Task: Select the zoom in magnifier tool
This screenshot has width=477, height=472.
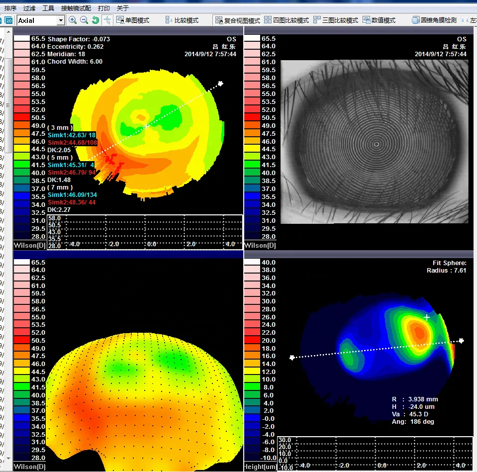Action: point(73,20)
